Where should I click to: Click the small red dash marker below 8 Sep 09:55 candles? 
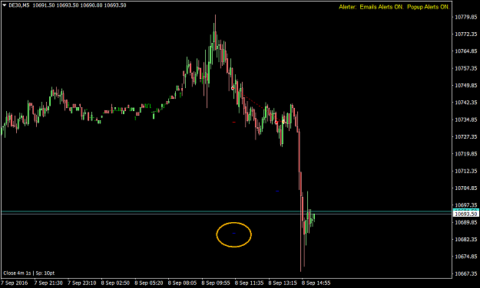[x=234, y=122]
